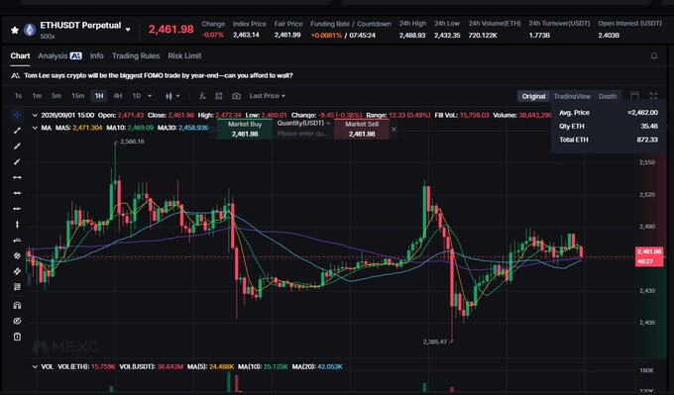Close the quick order panel

point(393,130)
